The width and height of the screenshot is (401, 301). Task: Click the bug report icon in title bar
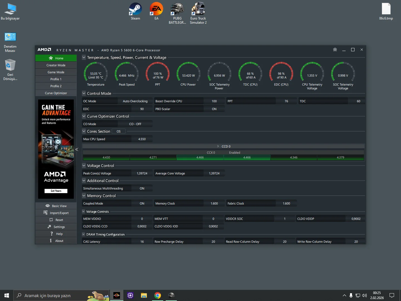coord(335,50)
